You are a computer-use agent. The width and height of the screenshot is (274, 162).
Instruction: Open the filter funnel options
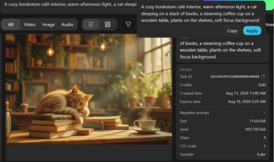coord(128,24)
